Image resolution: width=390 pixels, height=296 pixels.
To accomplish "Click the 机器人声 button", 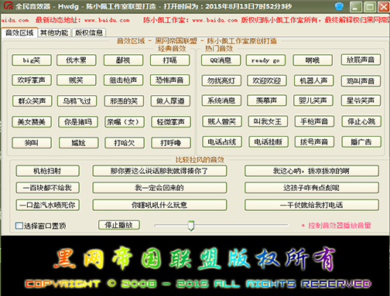I will [x=313, y=80].
